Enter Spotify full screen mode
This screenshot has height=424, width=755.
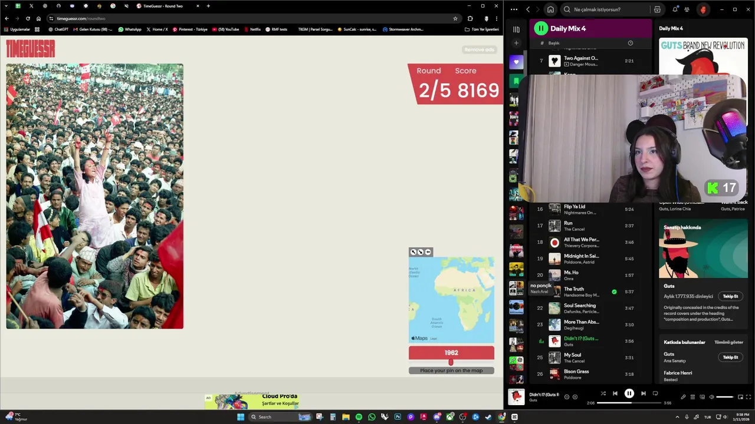pos(749,397)
